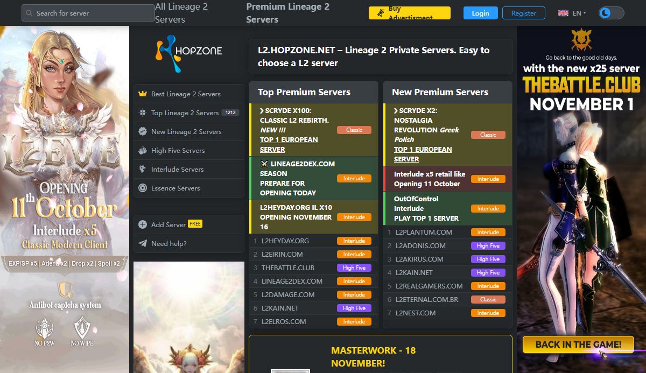Screen dimensions: 646x373
Task: Click the High Five tag next to L2ADONIS.COM
Action: pyautogui.click(x=488, y=245)
